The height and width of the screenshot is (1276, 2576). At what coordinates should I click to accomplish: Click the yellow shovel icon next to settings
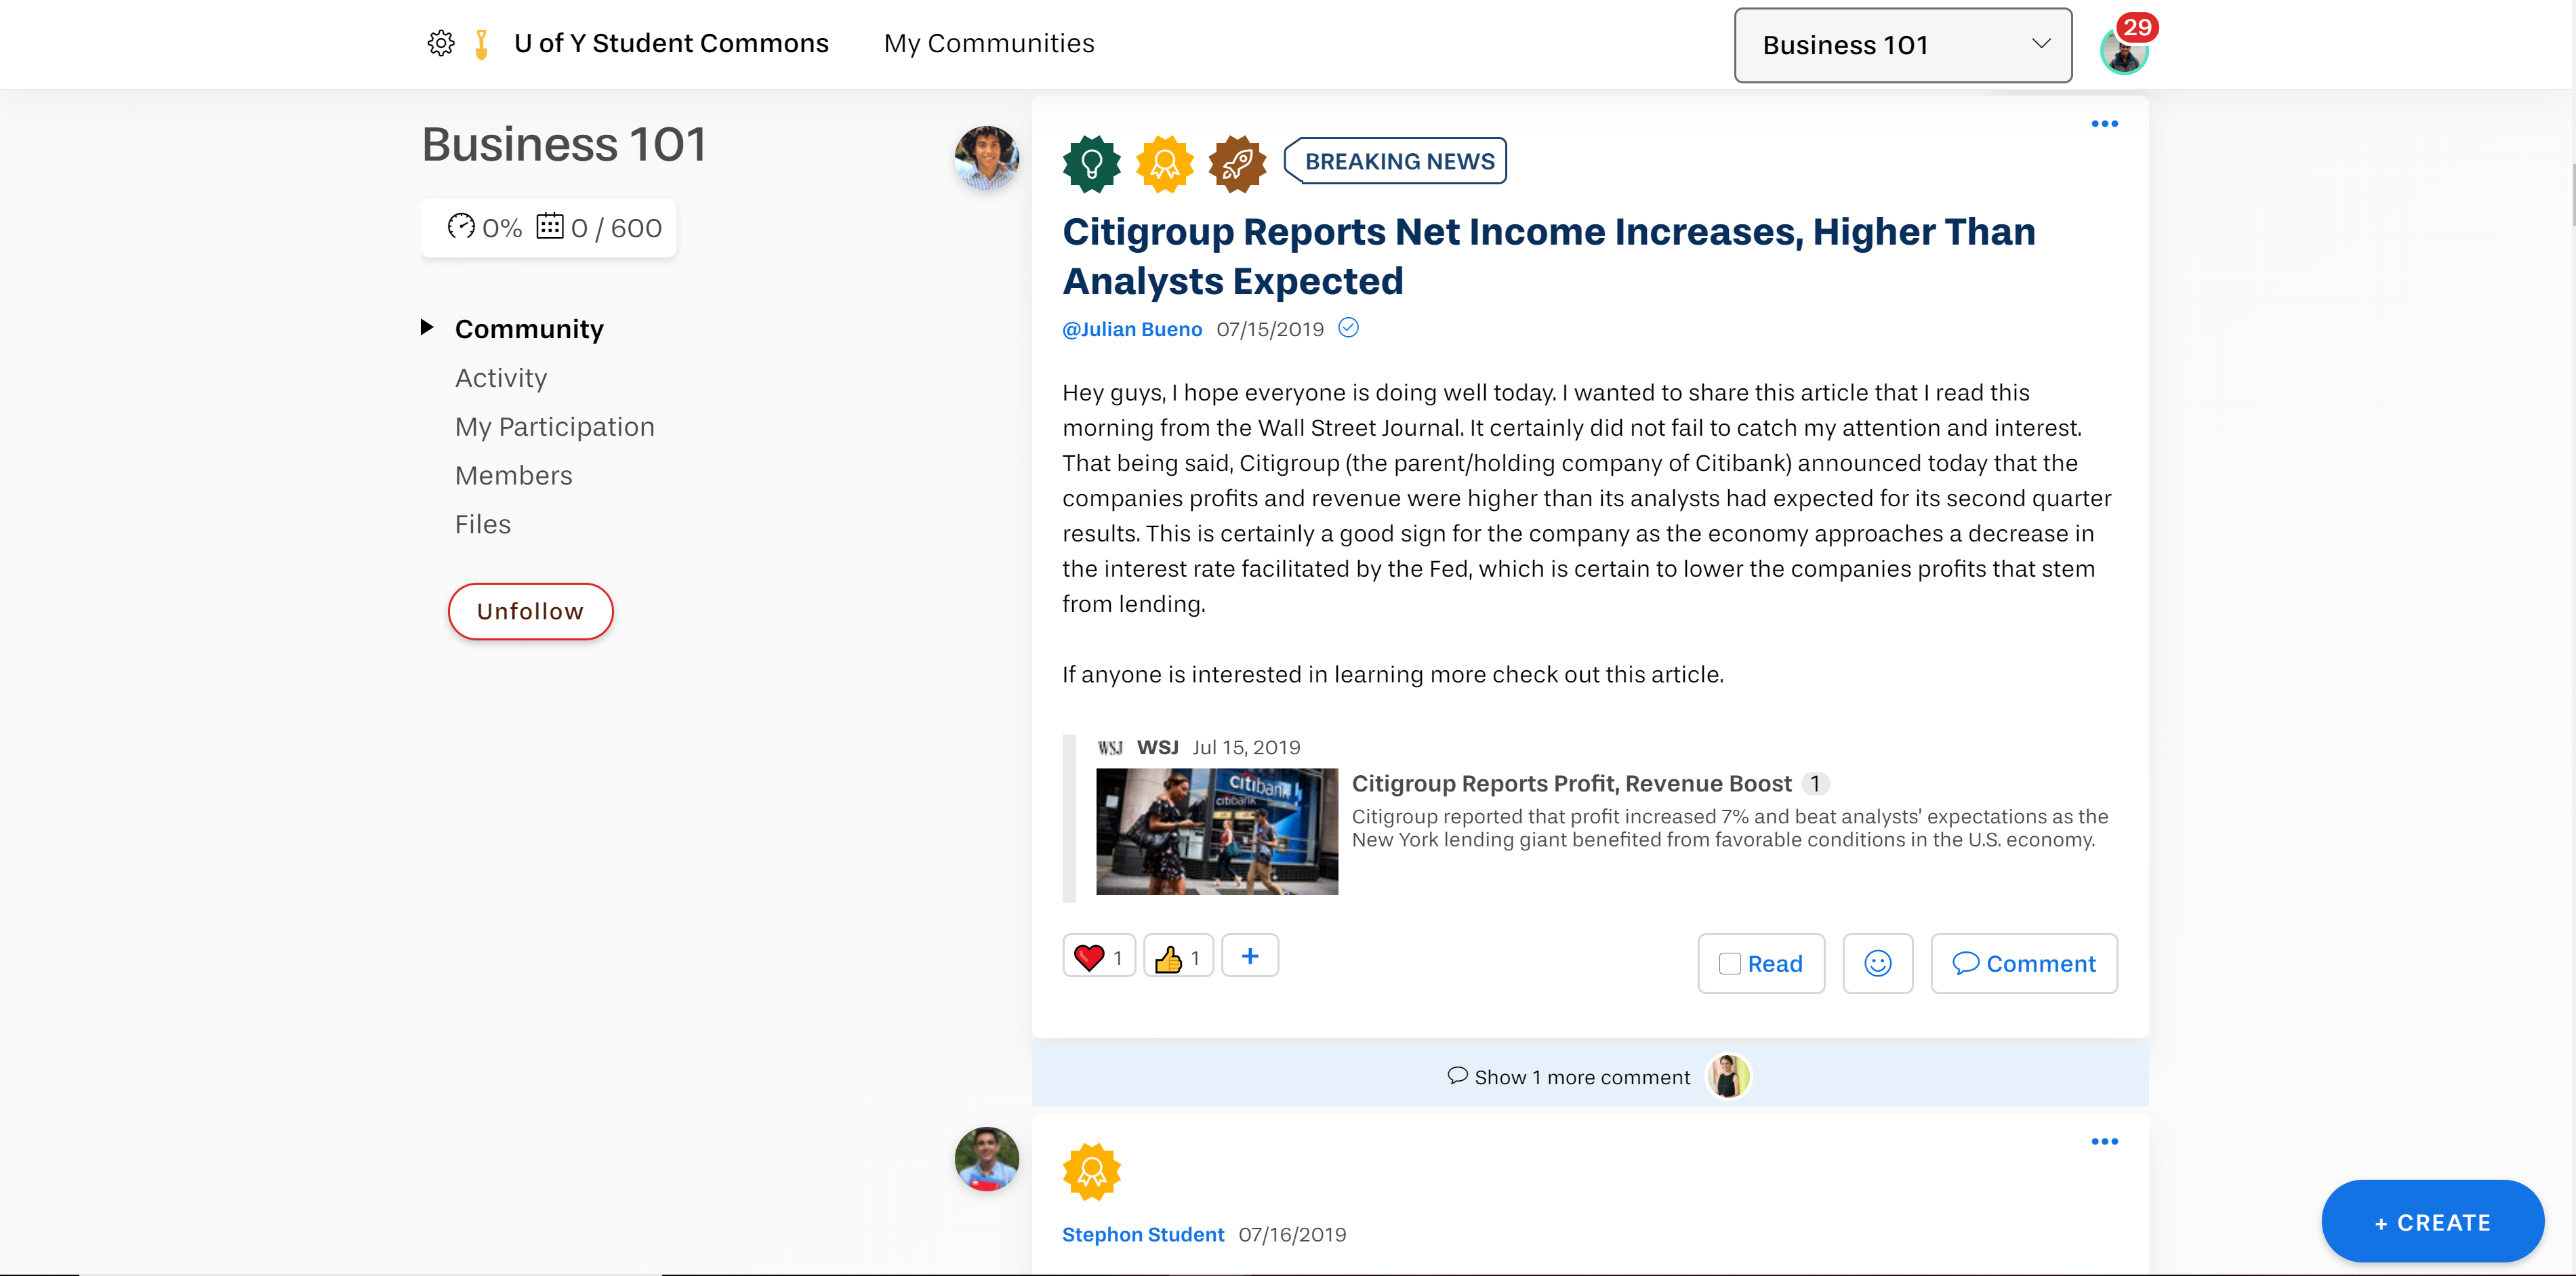coord(481,43)
